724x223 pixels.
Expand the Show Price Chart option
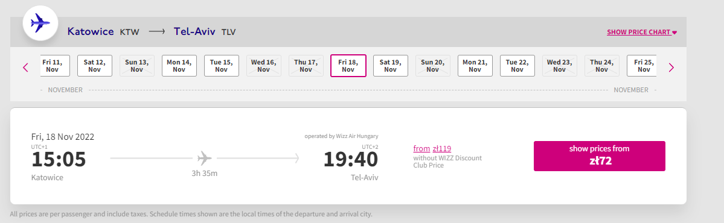(642, 33)
